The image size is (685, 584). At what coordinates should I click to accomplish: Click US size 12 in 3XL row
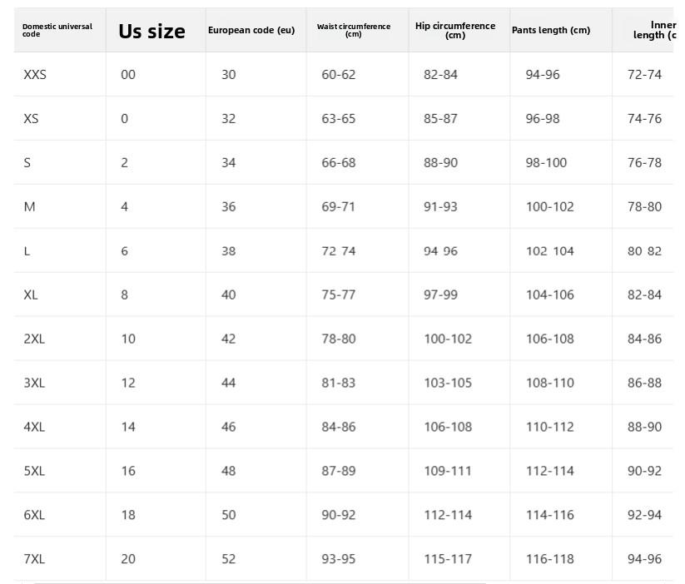pos(128,384)
